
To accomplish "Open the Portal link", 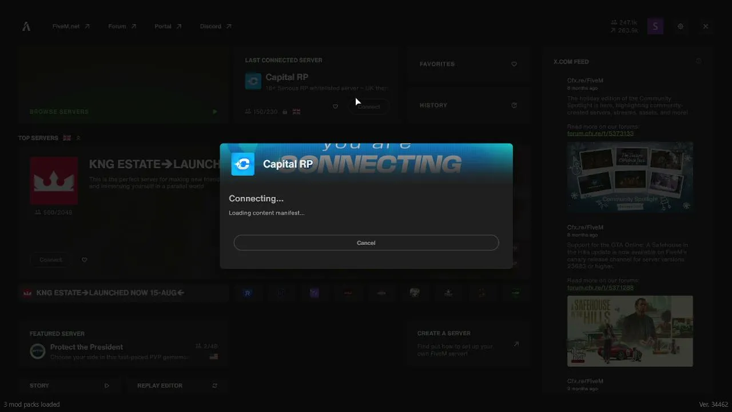I will [168, 26].
